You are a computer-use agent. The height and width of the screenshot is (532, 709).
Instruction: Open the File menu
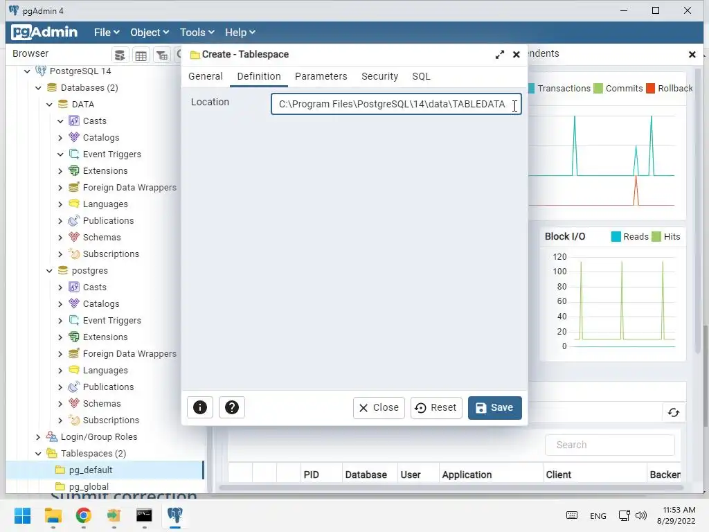tap(107, 32)
